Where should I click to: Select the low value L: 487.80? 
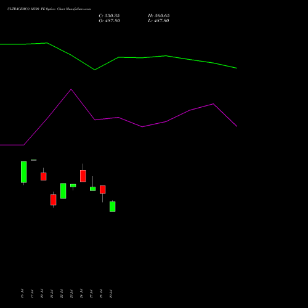coord(158,21)
